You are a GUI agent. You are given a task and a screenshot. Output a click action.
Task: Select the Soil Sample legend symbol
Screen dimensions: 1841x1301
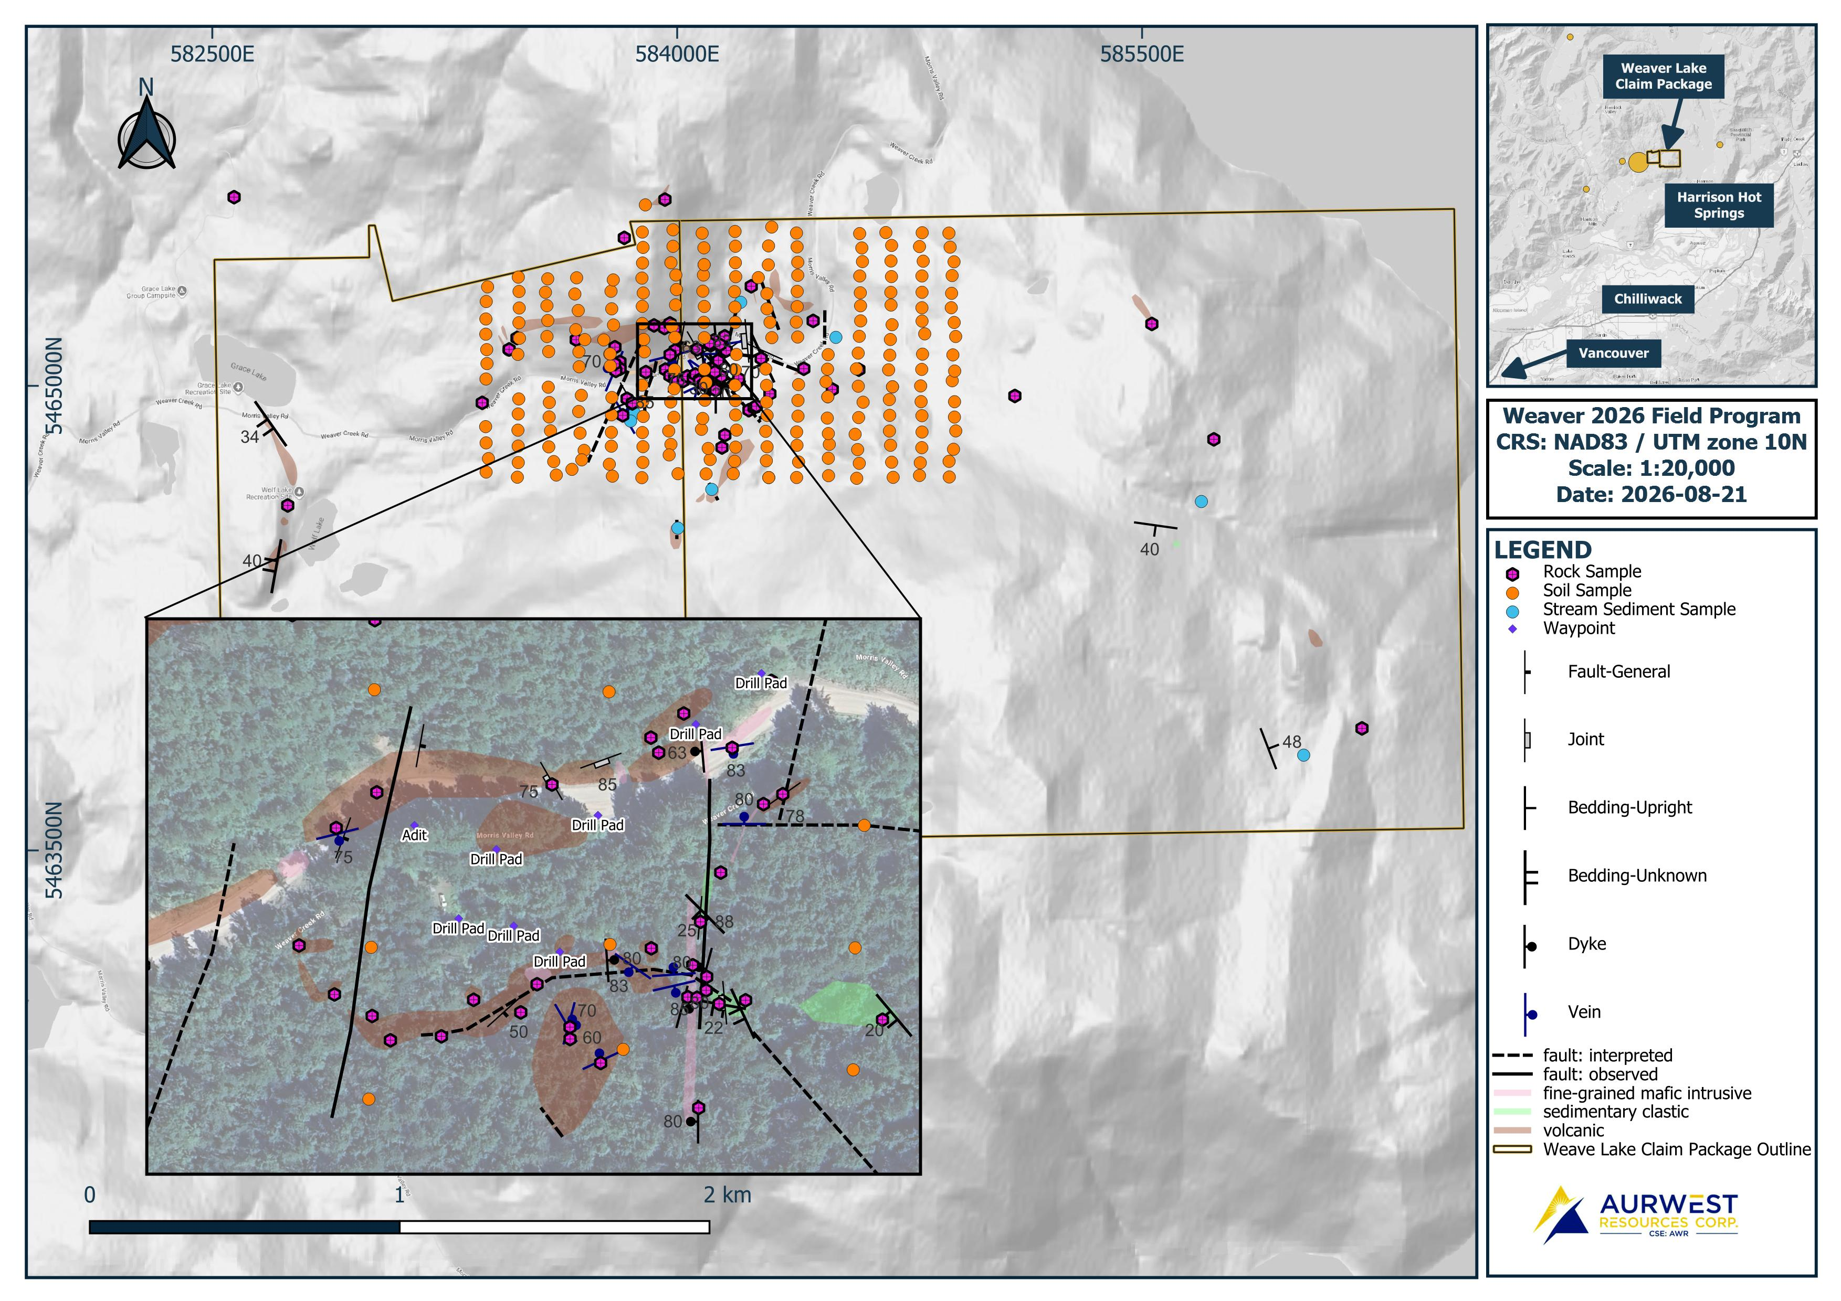coord(1512,593)
